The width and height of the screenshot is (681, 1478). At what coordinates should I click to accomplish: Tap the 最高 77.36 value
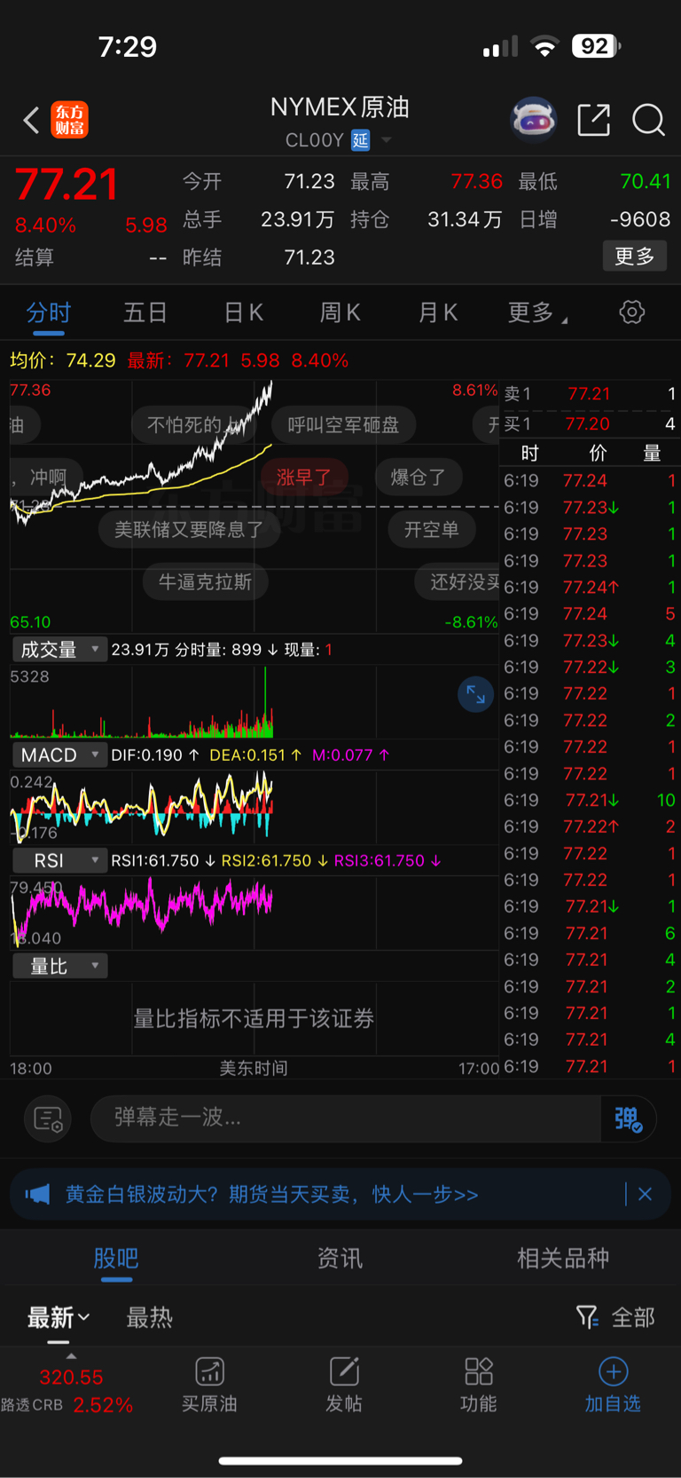pos(476,182)
